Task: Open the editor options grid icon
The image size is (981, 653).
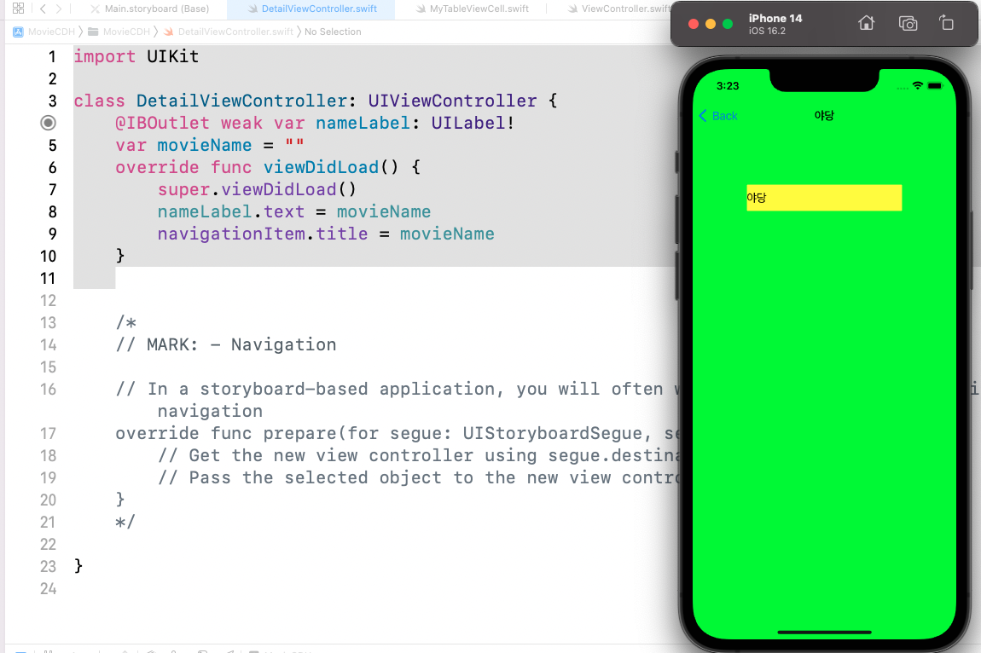Action: pos(19,8)
